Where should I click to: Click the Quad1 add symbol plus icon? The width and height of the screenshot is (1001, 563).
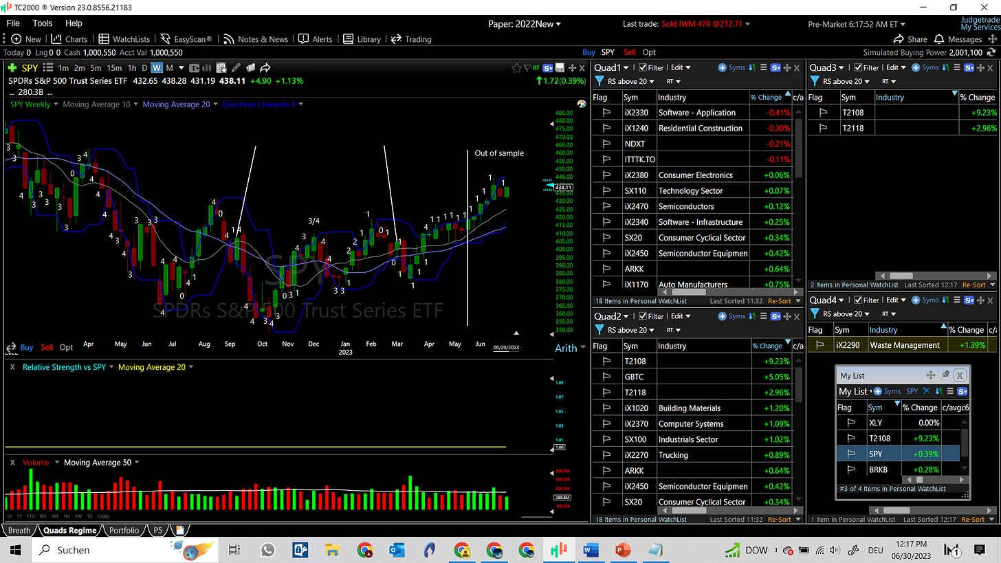[x=722, y=67]
